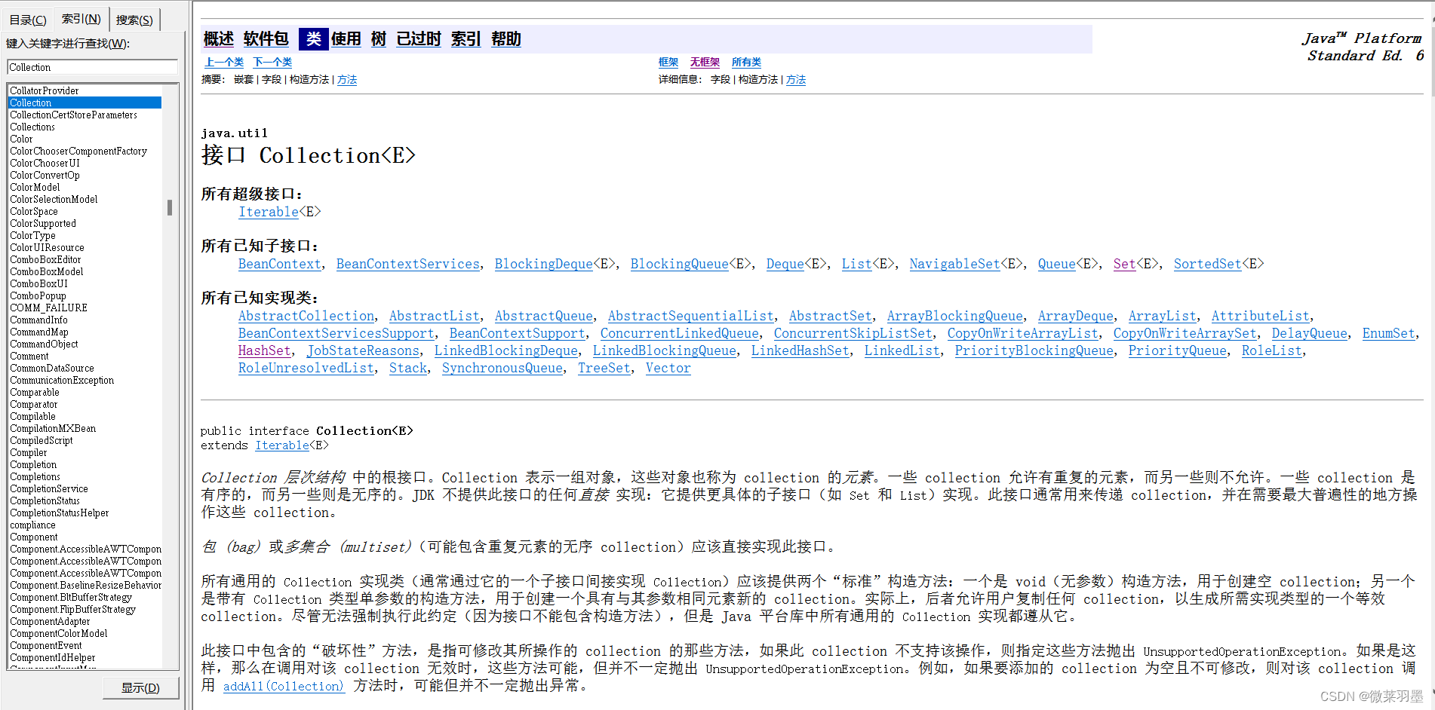This screenshot has height=710, width=1435.
Task: Open Iterable link after extends keyword
Action: point(282,445)
